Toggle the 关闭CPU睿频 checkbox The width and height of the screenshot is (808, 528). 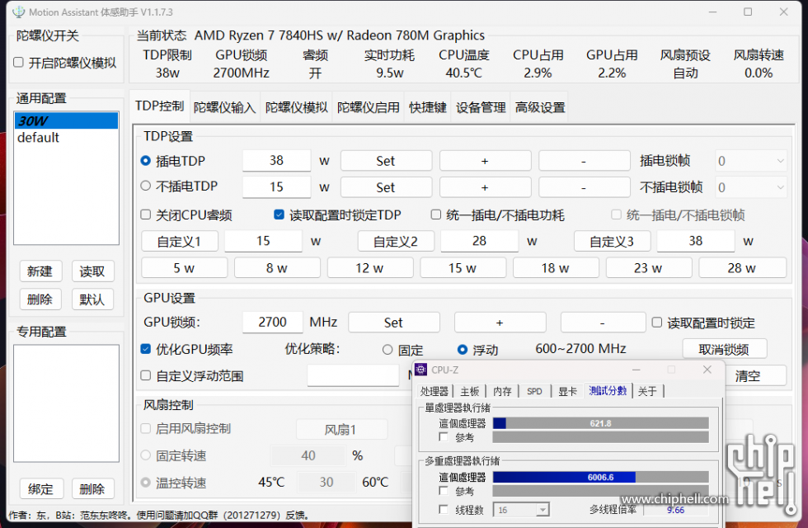point(146,214)
